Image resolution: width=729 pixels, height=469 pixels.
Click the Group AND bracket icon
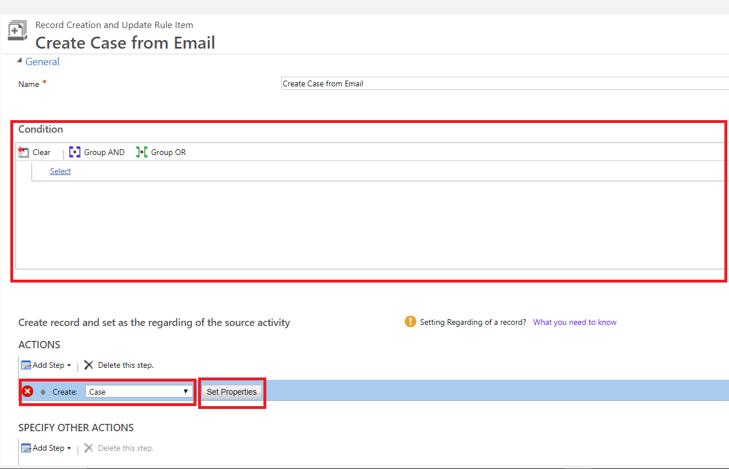click(74, 152)
